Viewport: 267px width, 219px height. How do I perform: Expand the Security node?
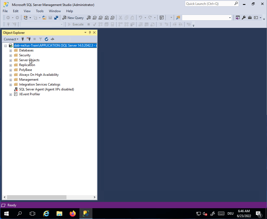(11, 55)
